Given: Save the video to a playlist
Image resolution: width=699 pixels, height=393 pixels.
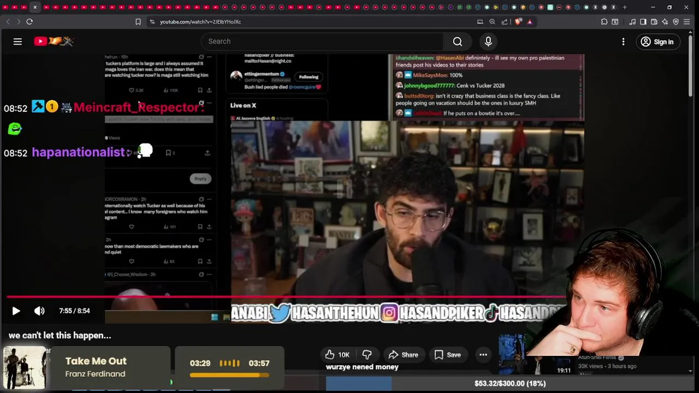Looking at the screenshot, I should [448, 355].
